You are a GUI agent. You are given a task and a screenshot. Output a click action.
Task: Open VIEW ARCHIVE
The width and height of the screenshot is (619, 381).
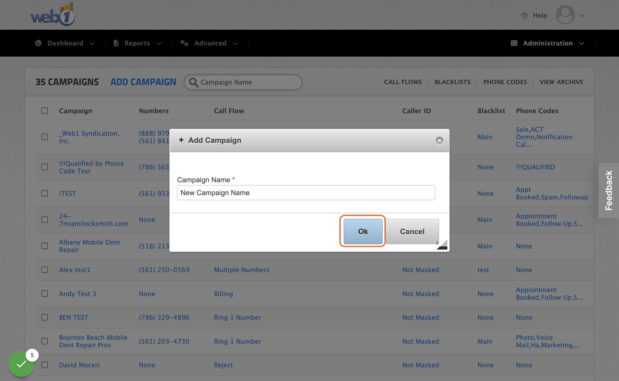561,82
